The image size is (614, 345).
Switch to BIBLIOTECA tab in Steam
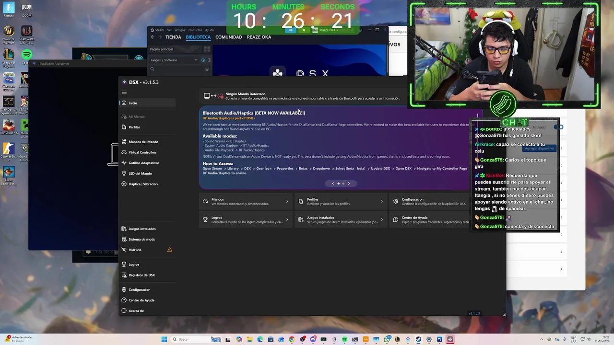coord(198,37)
